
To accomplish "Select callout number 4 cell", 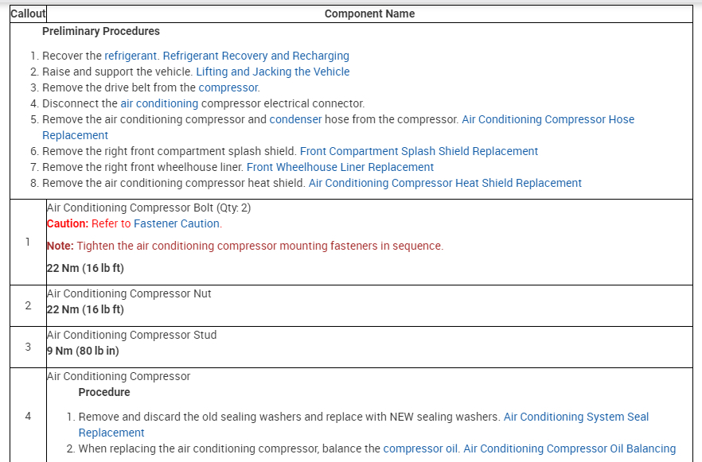I will [28, 416].
